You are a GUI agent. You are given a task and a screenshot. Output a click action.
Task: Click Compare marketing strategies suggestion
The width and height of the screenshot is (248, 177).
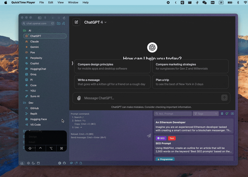point(190,66)
